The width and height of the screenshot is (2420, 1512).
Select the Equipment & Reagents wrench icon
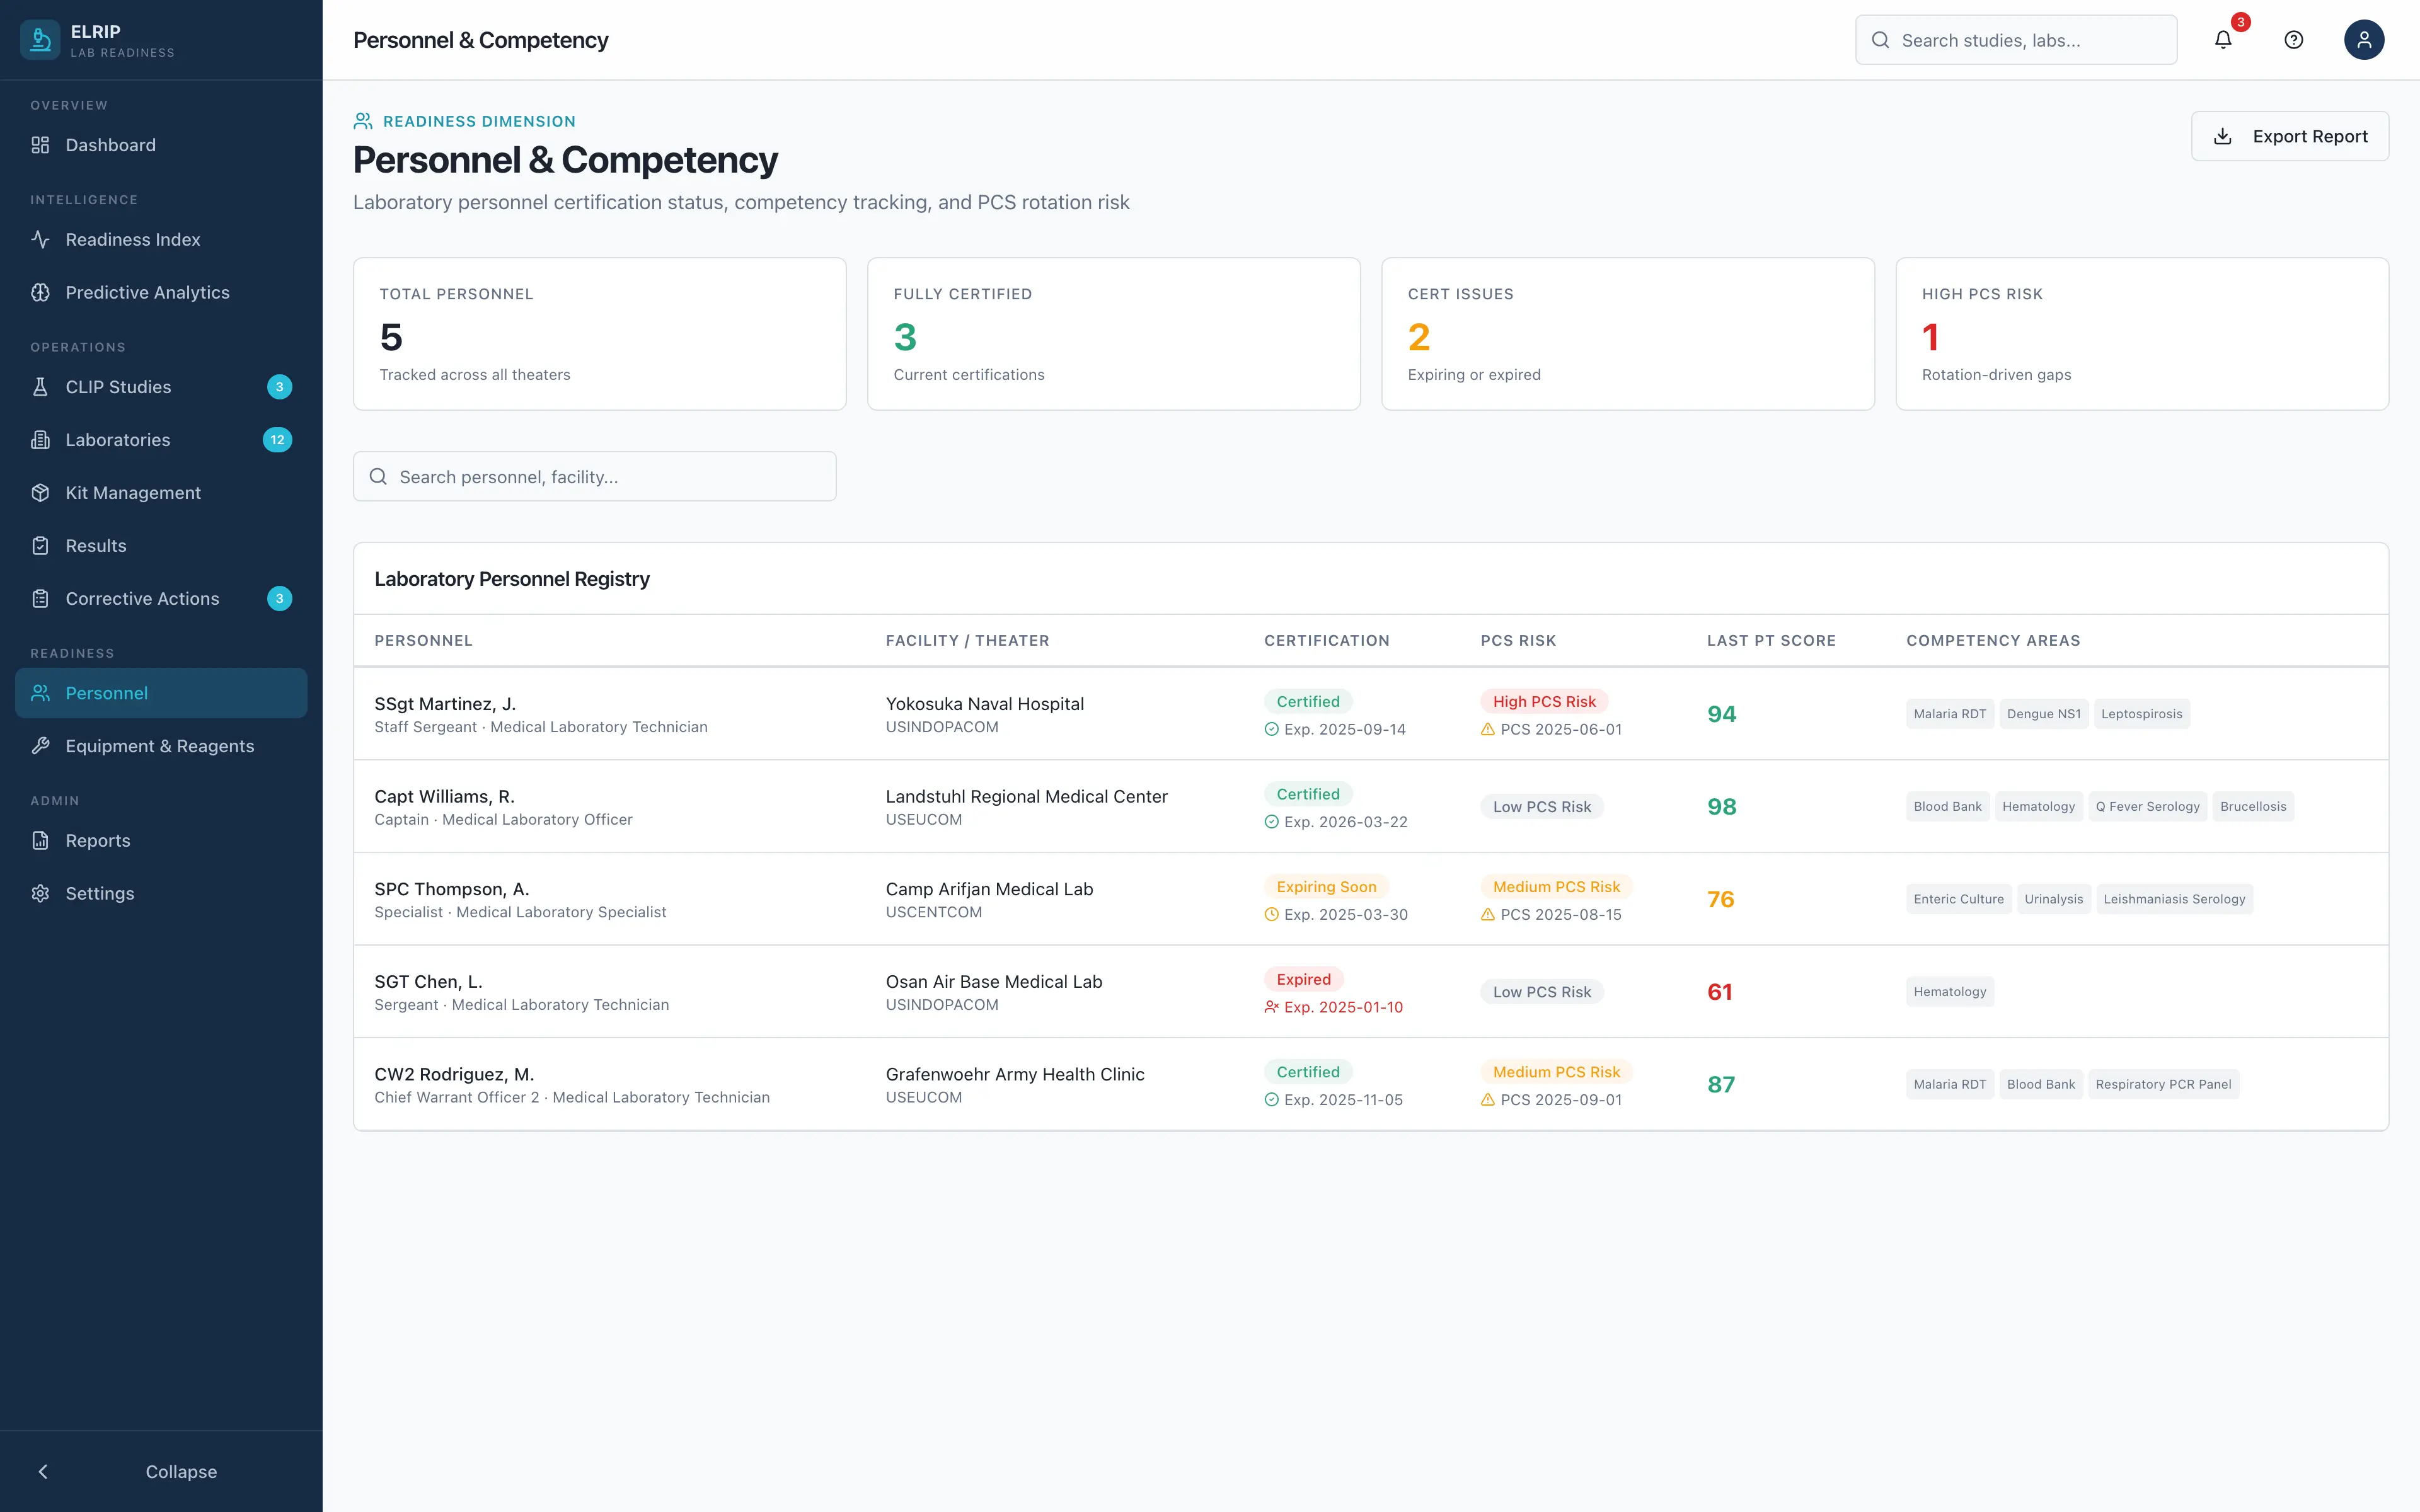(x=40, y=746)
